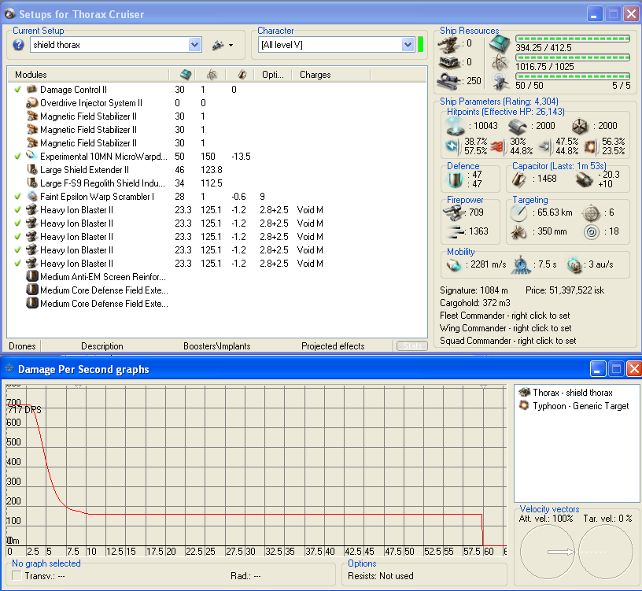
Task: Toggle the last Heavy Ion Blaster II checkmark
Action: [17, 264]
